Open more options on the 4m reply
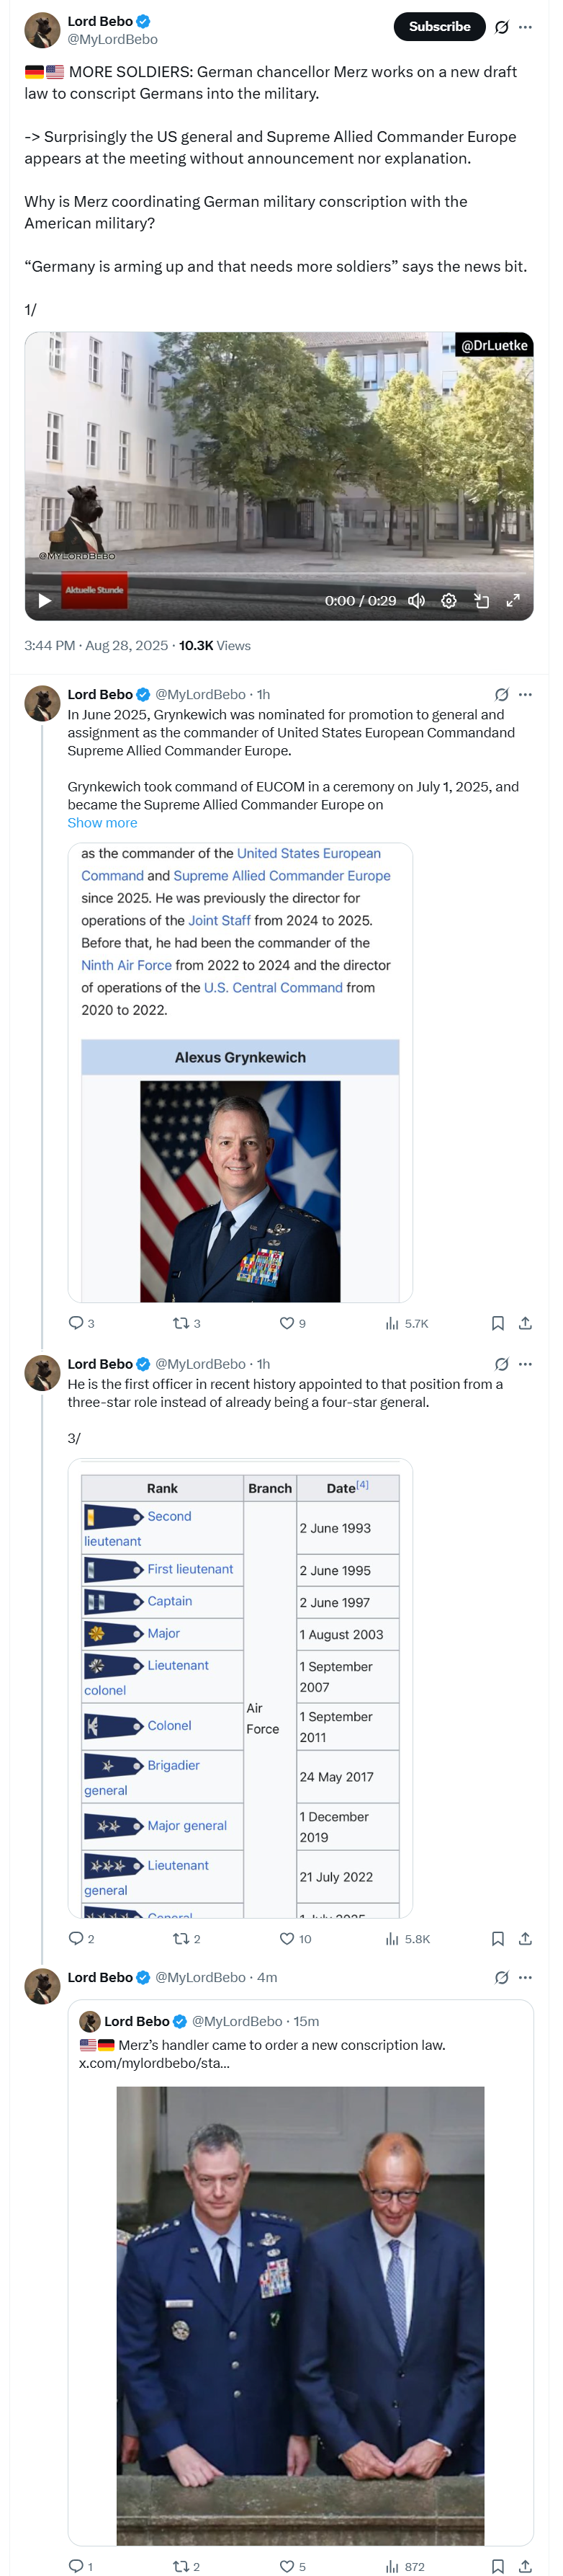 pos(526,1977)
